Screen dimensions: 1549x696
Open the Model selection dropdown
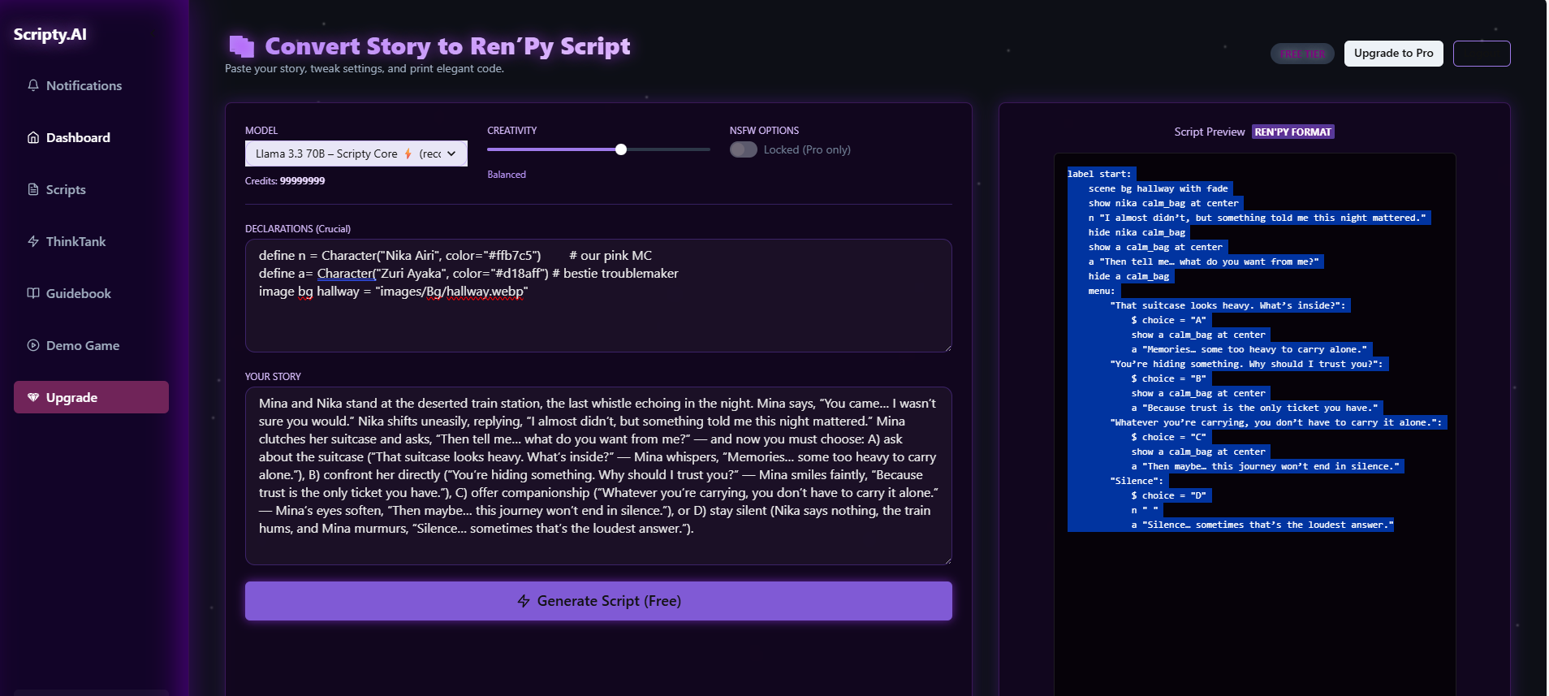click(x=356, y=153)
